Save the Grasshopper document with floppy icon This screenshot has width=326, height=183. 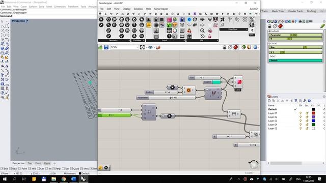coord(106,47)
